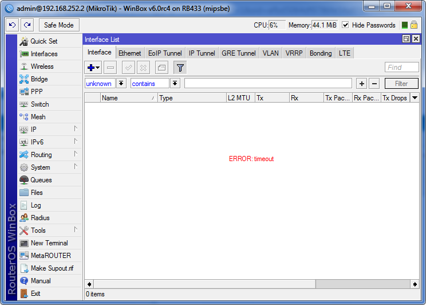426x305 pixels.
Task: Sort by the Tx Drops column header
Action: click(395, 98)
